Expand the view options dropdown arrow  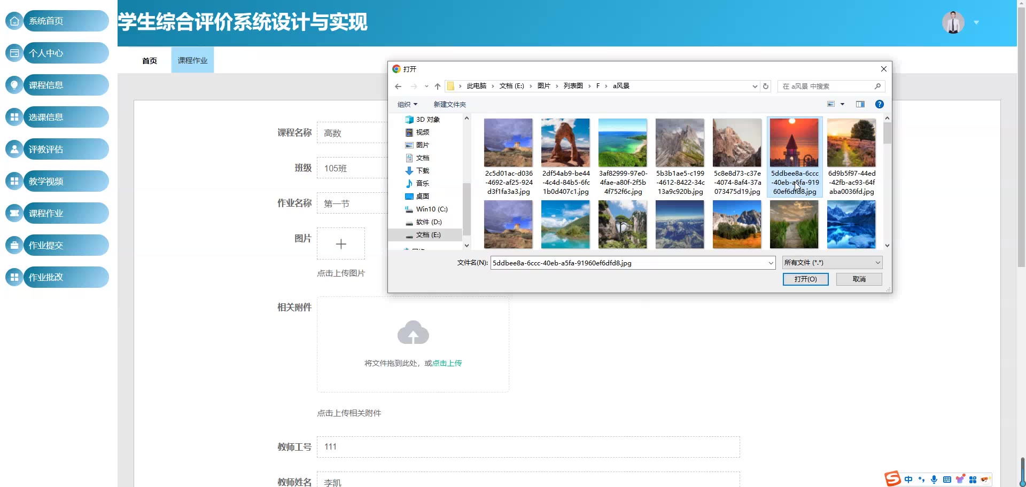tap(843, 105)
